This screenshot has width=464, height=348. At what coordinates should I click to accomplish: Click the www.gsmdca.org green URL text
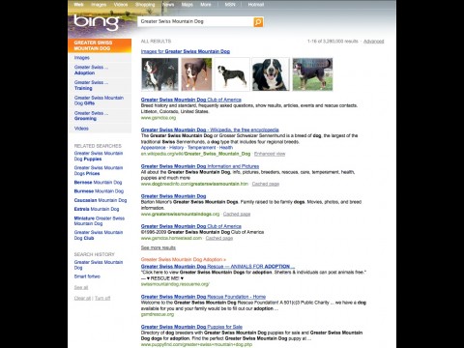[x=159, y=118]
